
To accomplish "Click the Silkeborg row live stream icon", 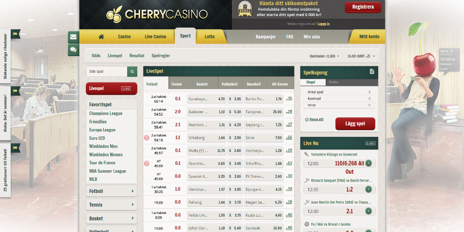I will (x=147, y=138).
